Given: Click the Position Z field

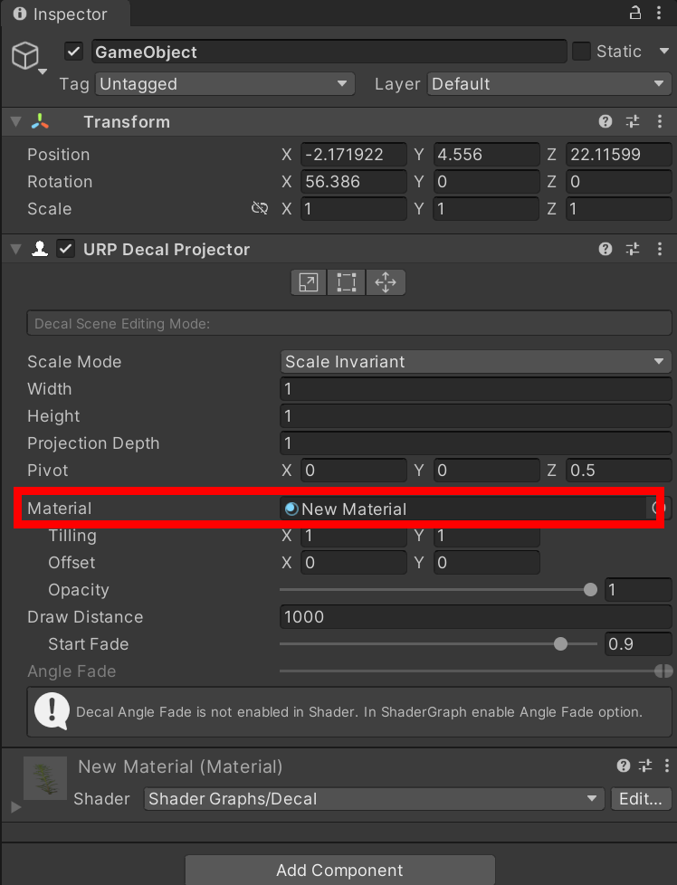Looking at the screenshot, I should (618, 154).
